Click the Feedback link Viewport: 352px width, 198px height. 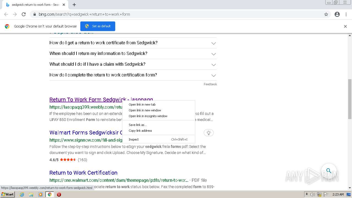point(210,84)
